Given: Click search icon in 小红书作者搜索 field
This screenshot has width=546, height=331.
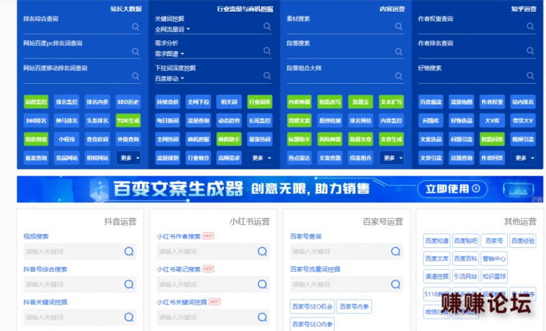Looking at the screenshot, I should coord(262,251).
